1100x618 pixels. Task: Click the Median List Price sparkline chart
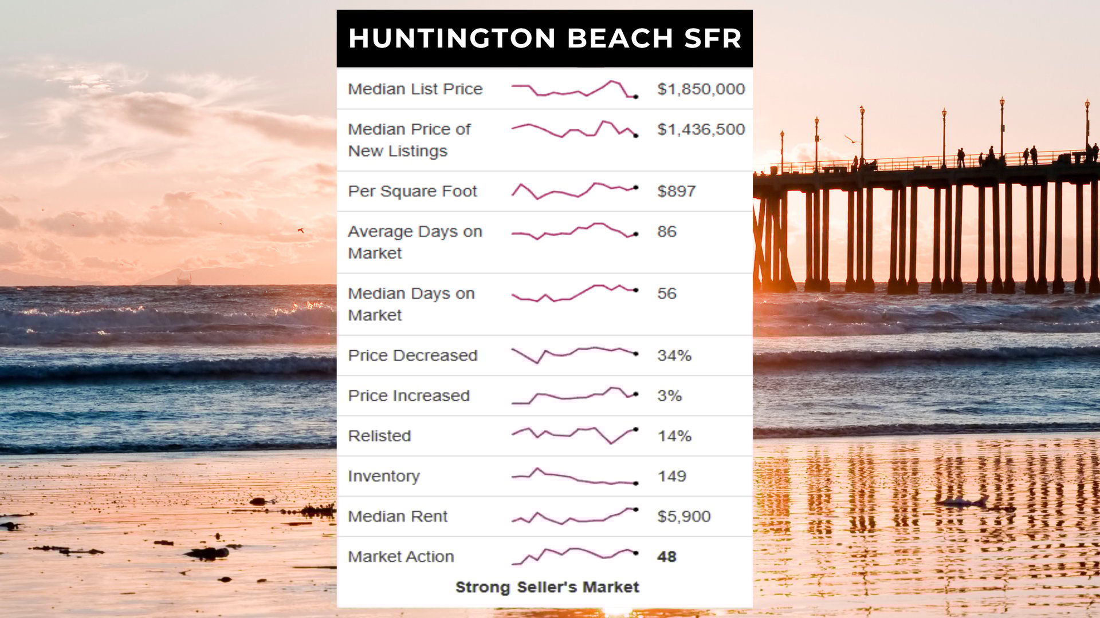[575, 89]
